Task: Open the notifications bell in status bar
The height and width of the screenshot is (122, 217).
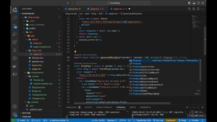Action: tap(203, 120)
